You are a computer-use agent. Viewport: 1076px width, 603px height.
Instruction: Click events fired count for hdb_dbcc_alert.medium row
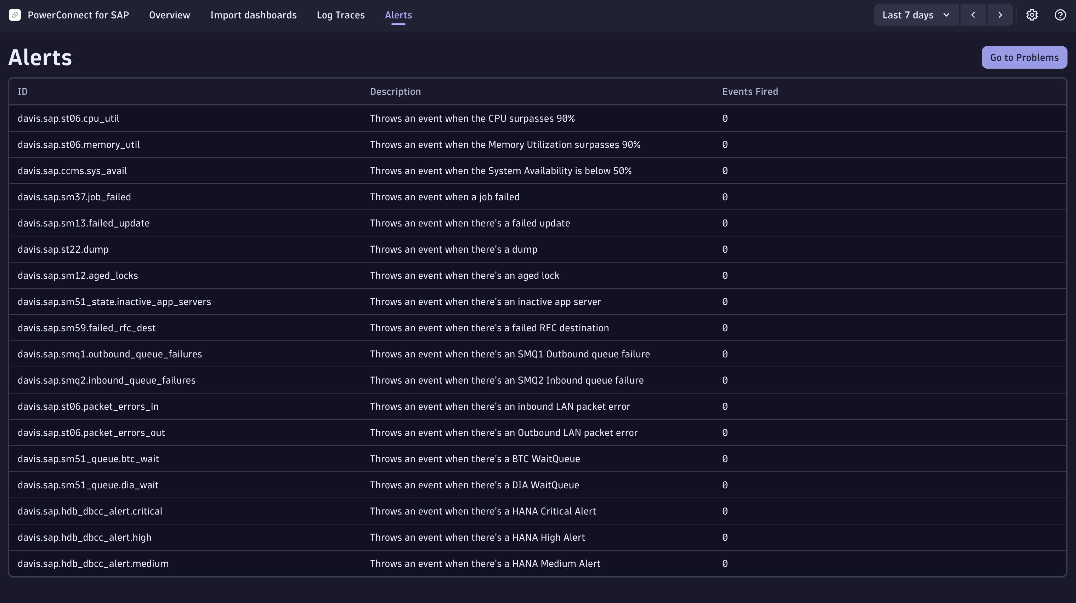click(x=725, y=564)
